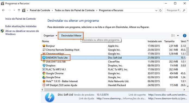The image size is (189, 103).
Task: Select the Dropbox row name
Action: [51, 65]
